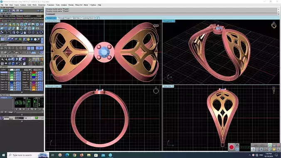Screen dimensions: 281x158
Task: Collapse the Projects panel using bottom chevron
Action: pyautogui.click(x=22, y=115)
